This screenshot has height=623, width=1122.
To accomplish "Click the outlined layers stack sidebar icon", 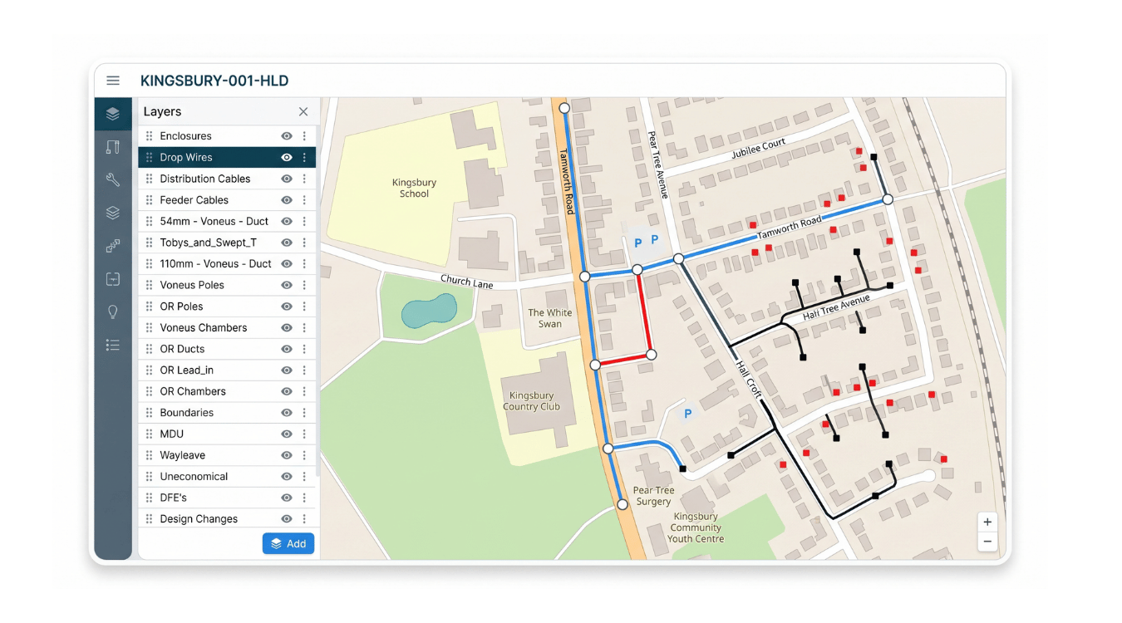I will tap(113, 213).
